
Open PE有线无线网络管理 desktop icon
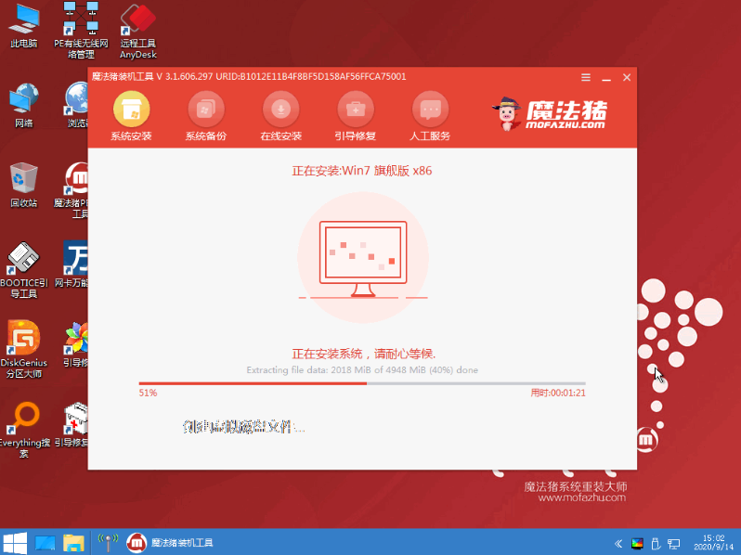pyautogui.click(x=81, y=31)
